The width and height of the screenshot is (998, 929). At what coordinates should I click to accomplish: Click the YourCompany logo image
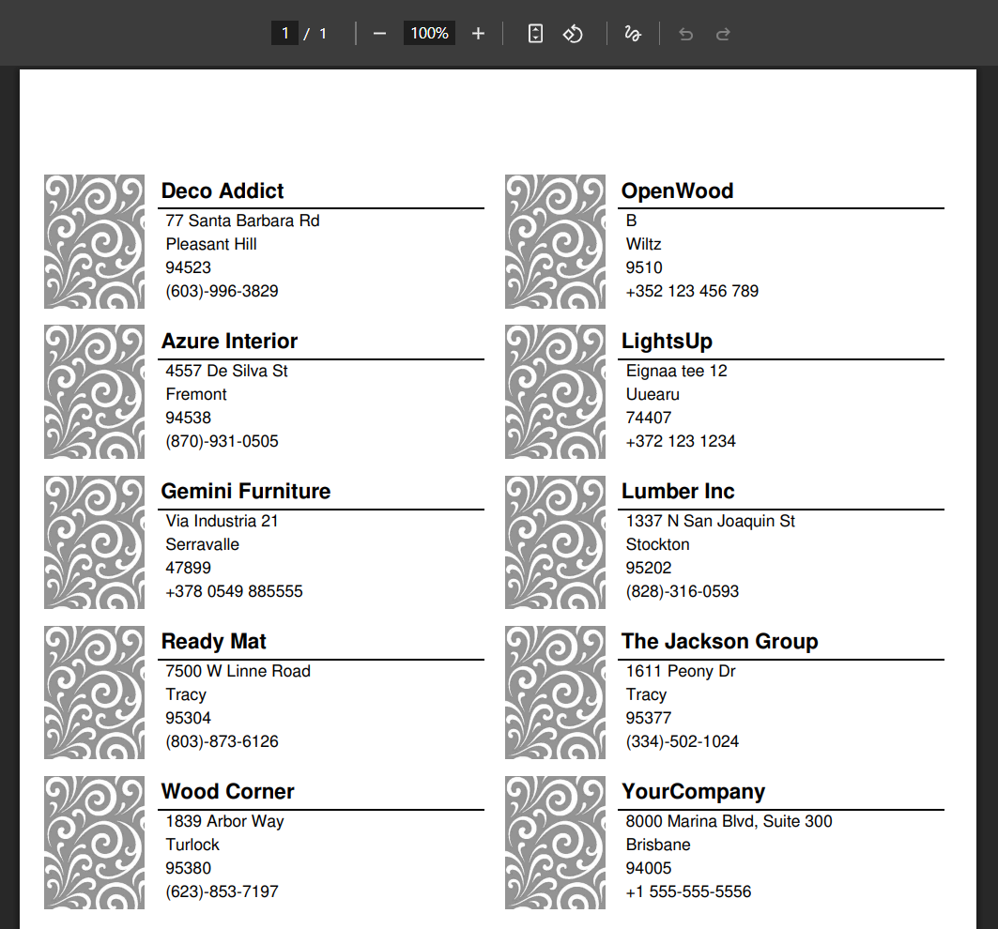point(555,842)
